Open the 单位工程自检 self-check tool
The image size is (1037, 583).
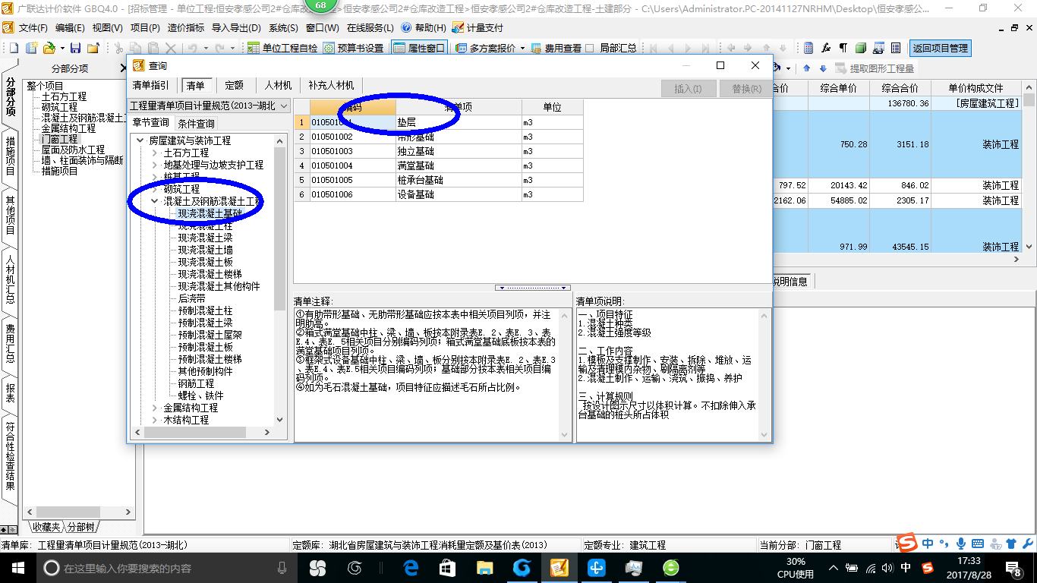pyautogui.click(x=282, y=48)
